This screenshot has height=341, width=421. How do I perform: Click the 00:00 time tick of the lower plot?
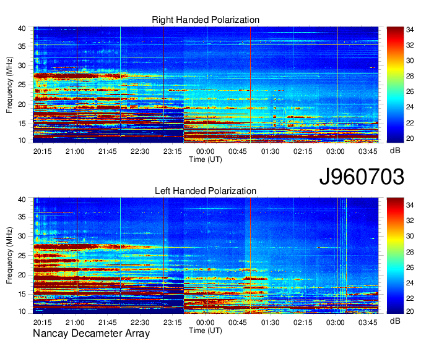point(205,322)
